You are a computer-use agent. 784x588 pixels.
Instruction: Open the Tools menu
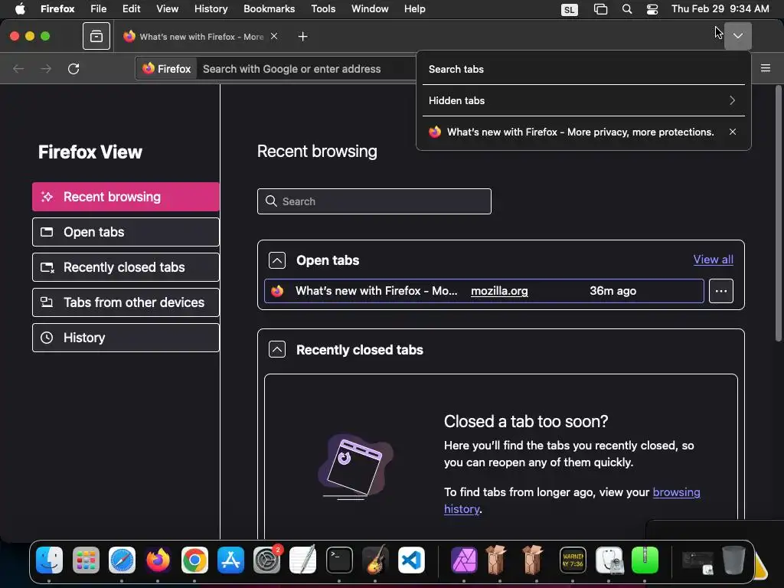(x=324, y=9)
